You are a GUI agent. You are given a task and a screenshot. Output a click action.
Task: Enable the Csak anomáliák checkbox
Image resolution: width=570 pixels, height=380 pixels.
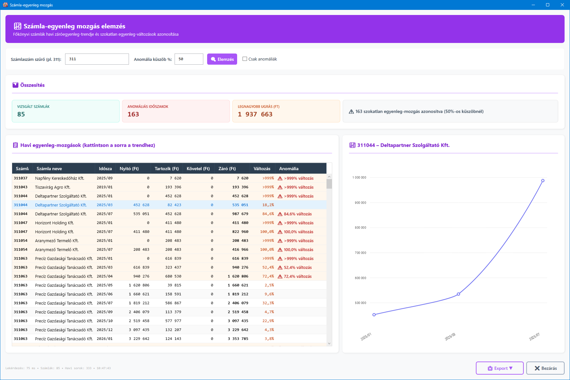click(245, 59)
